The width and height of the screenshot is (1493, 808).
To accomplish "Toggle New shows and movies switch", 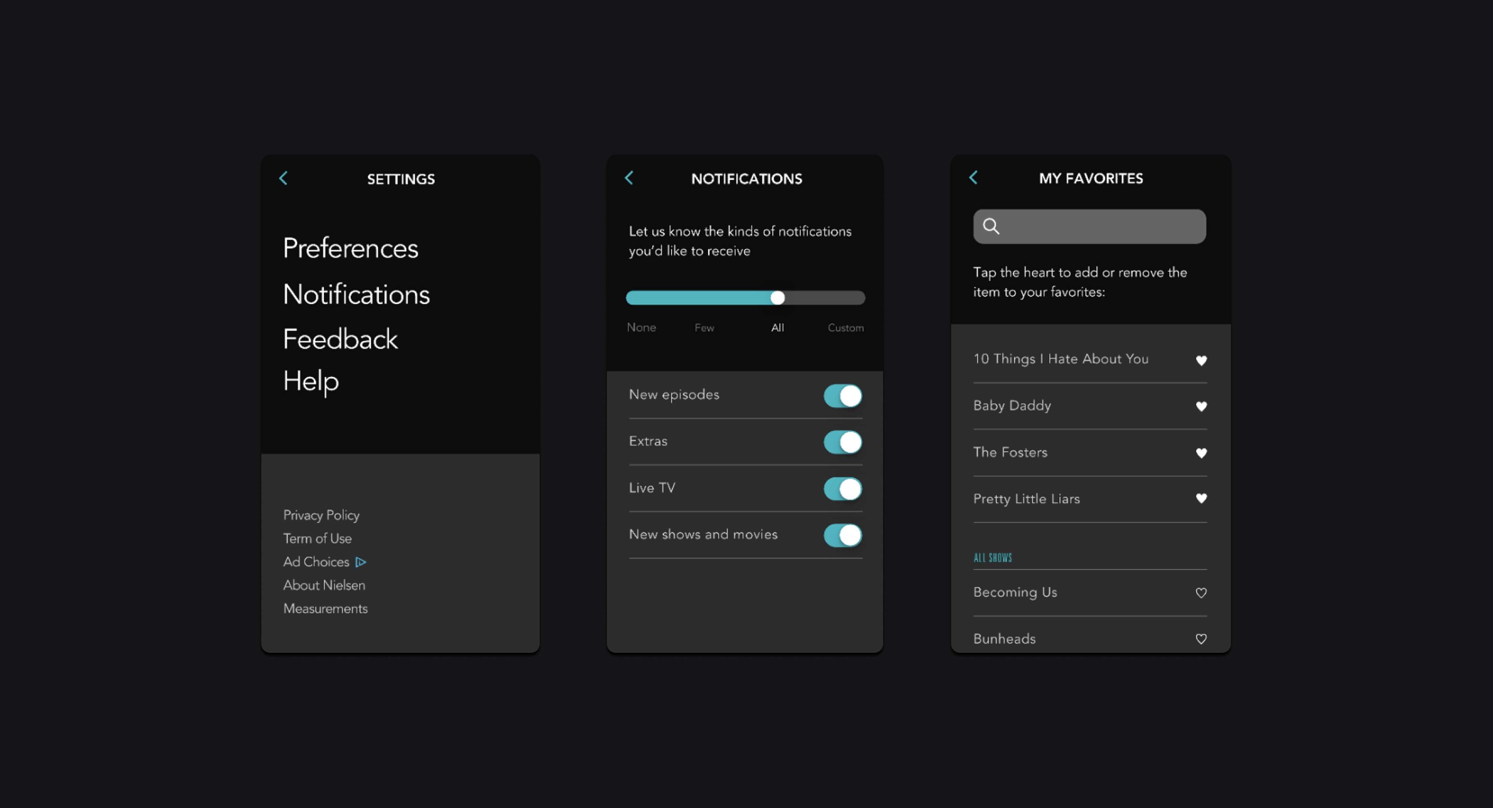I will pyautogui.click(x=842, y=535).
